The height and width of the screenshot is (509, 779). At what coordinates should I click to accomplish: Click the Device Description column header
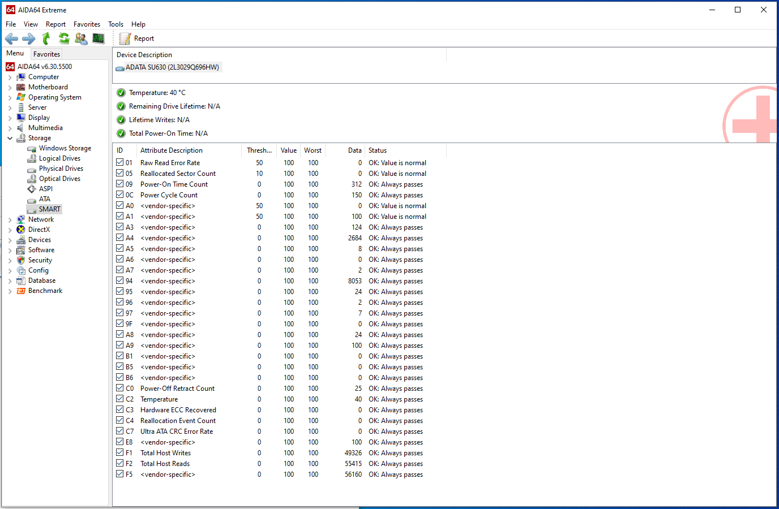[x=280, y=55]
